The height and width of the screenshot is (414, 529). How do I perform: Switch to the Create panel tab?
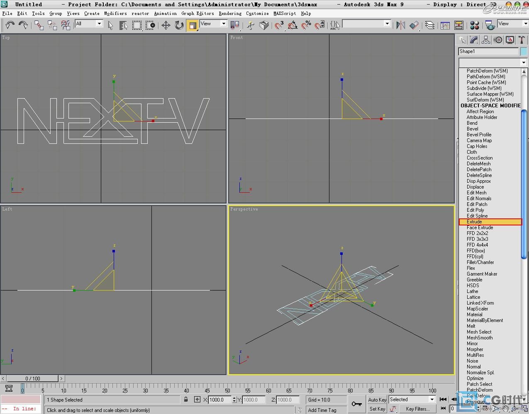tap(462, 40)
